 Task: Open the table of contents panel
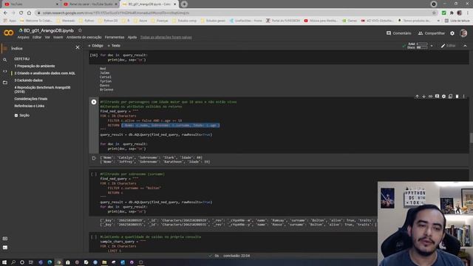point(5,48)
